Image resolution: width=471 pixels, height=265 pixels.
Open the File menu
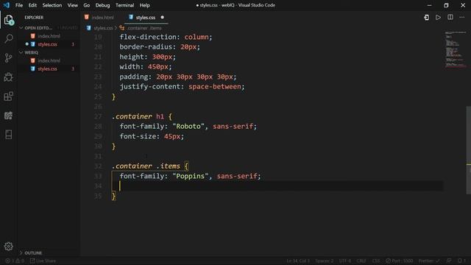19,5
